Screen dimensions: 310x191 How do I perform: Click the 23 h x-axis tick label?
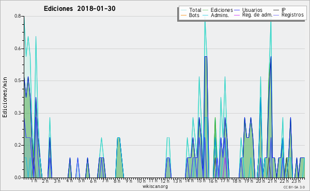click(x=297, y=181)
